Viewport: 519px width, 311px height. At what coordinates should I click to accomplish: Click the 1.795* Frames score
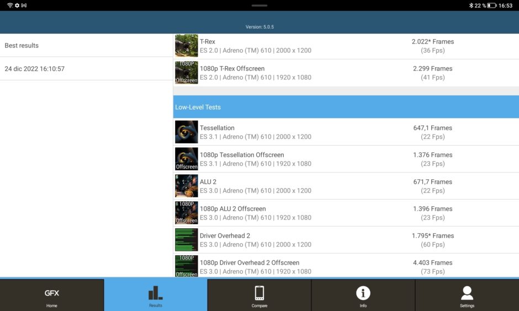tap(433, 235)
